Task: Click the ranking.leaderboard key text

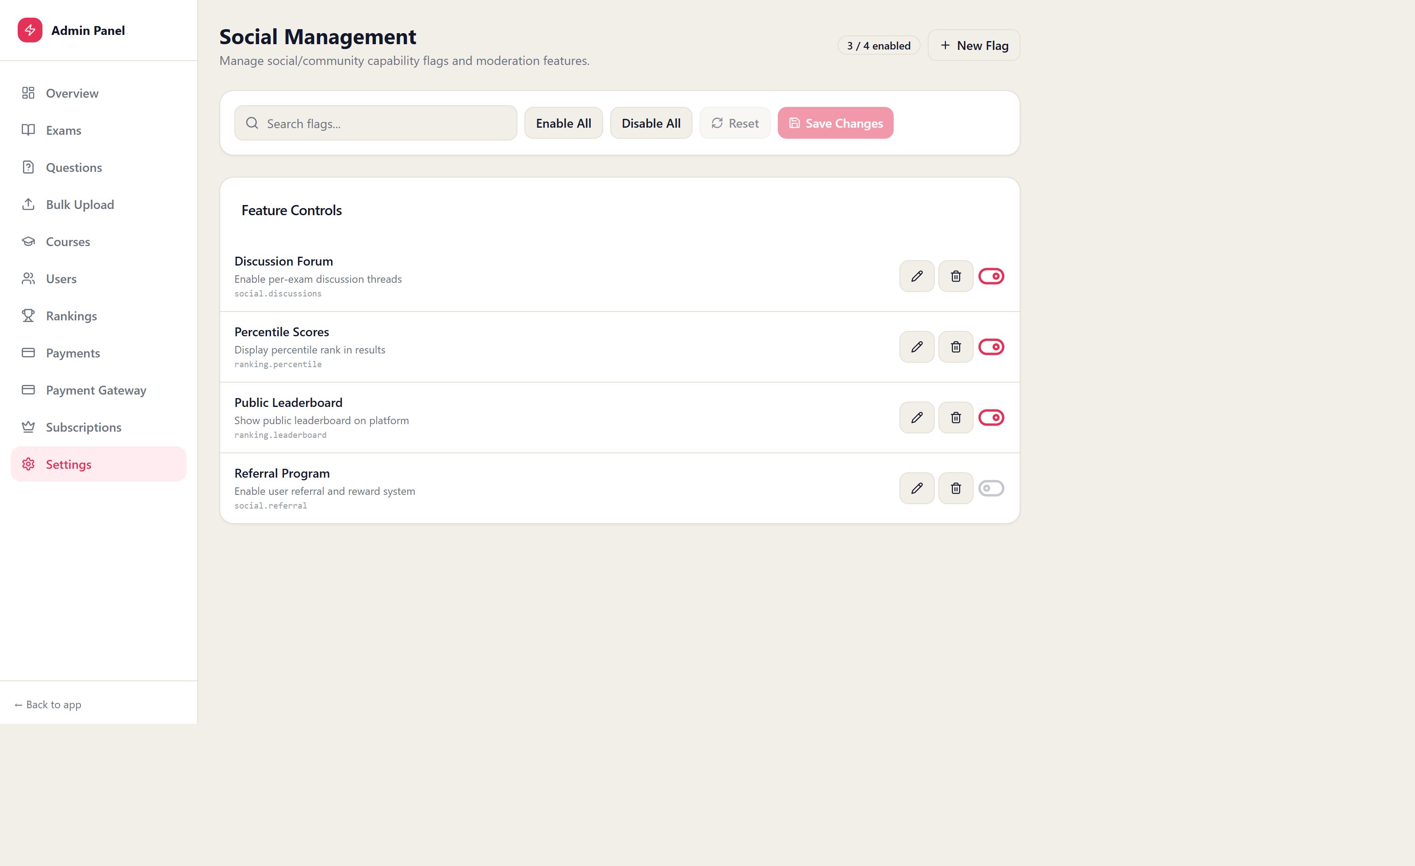Action: click(x=280, y=434)
